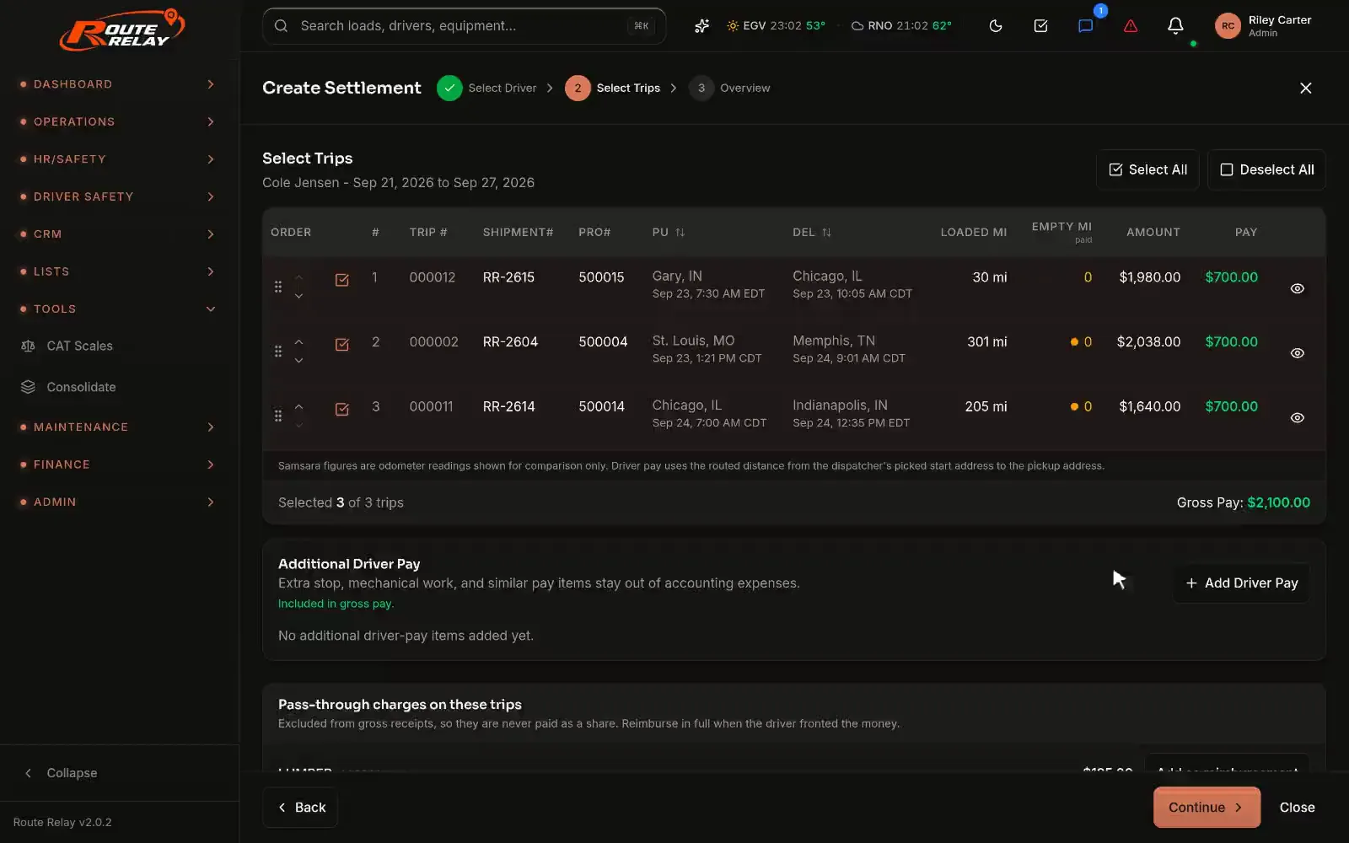1349x843 pixels.
Task: Open chat messages icon with badge
Action: (x=1086, y=26)
